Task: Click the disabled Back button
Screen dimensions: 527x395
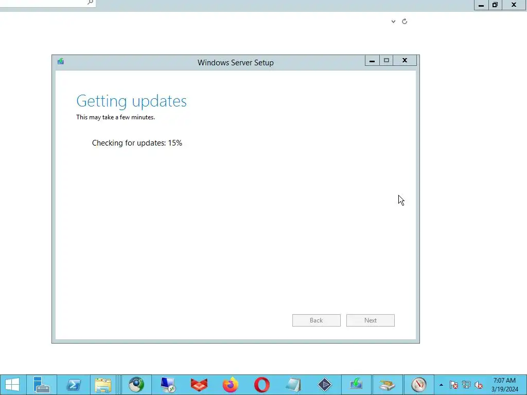Action: point(317,320)
